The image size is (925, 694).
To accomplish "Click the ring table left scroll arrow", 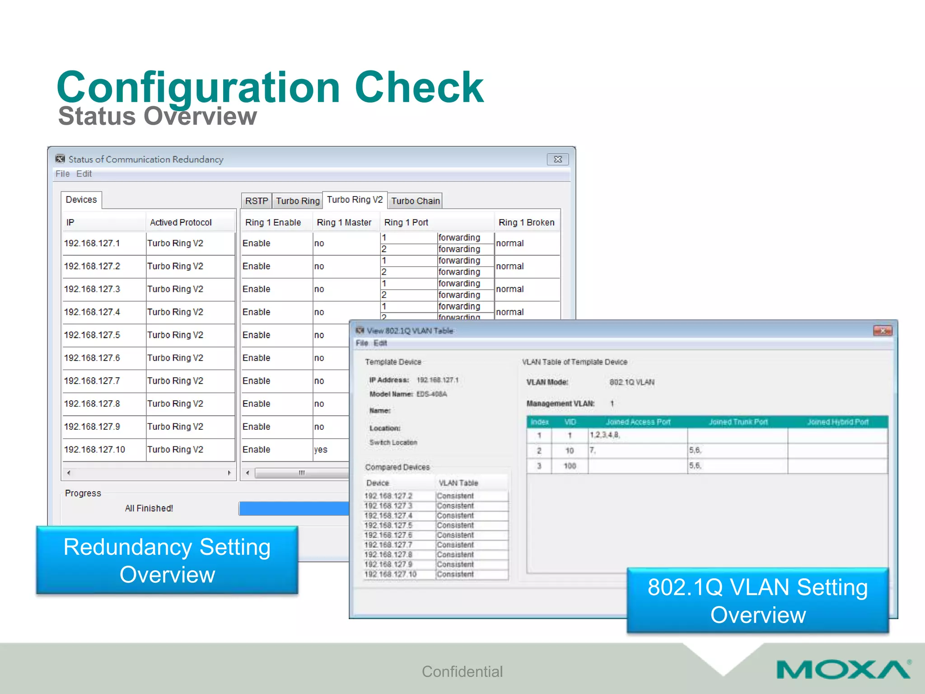I will pyautogui.click(x=248, y=473).
